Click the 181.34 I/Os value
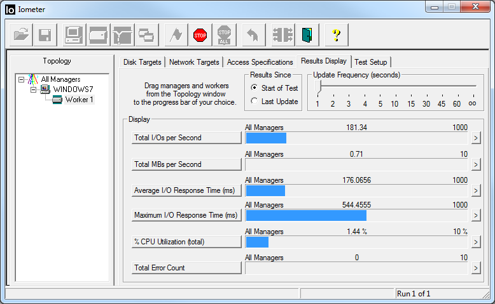The image size is (495, 304). coord(356,128)
